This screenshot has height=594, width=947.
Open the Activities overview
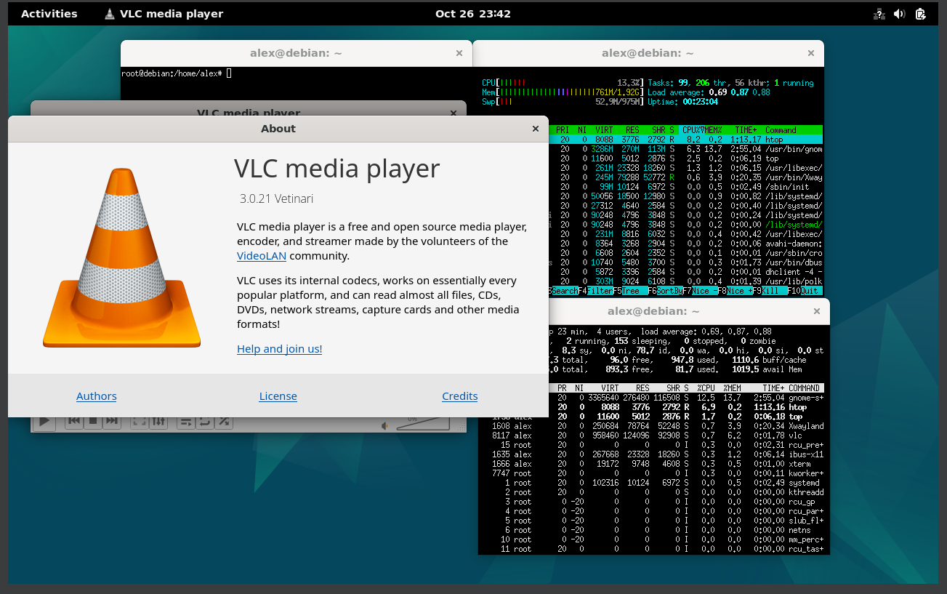pos(49,13)
